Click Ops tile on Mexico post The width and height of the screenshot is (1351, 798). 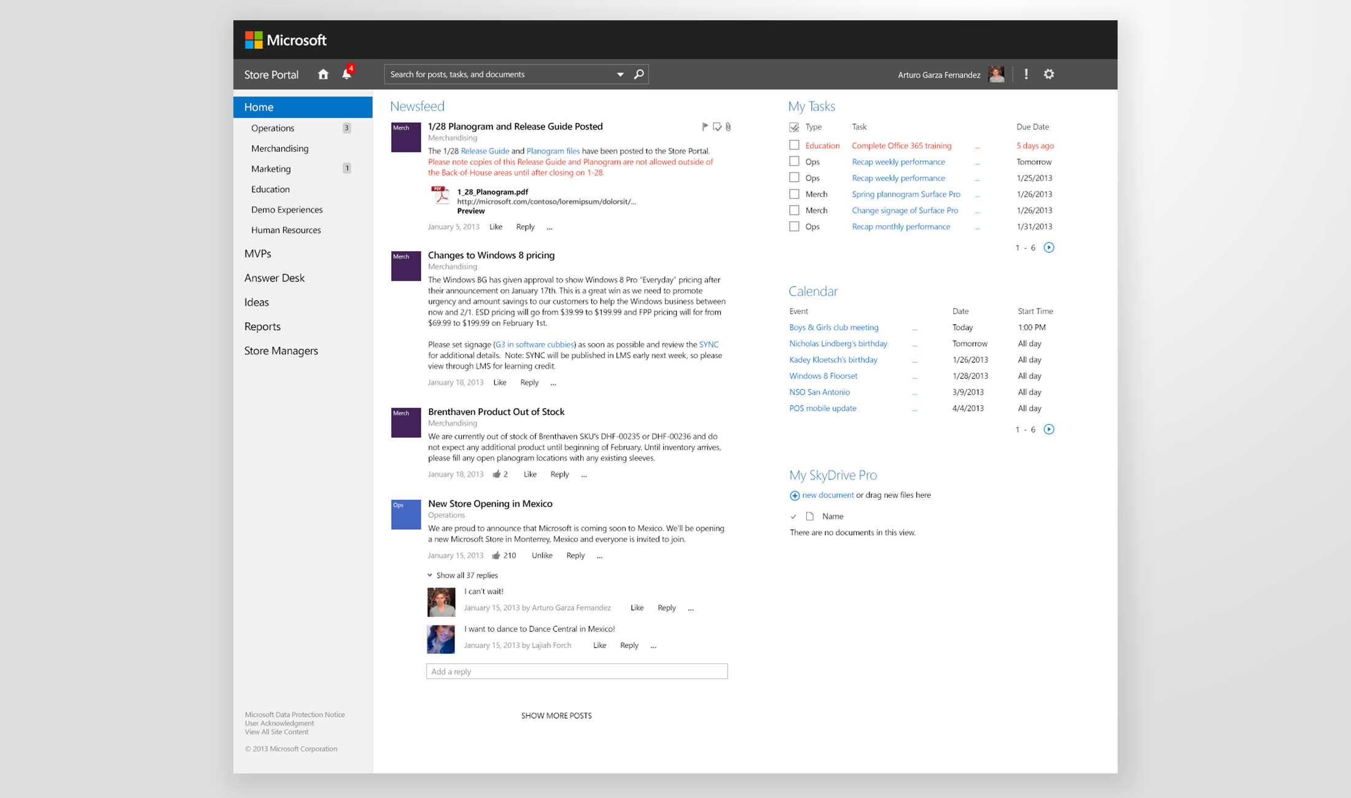(406, 514)
